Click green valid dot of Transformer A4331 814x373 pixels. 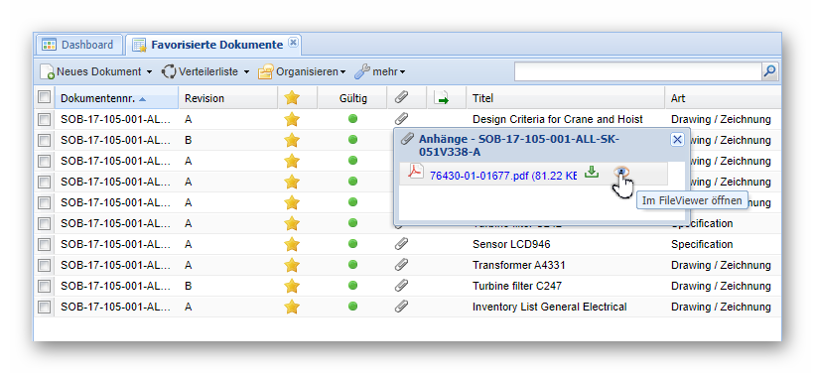[x=353, y=264]
